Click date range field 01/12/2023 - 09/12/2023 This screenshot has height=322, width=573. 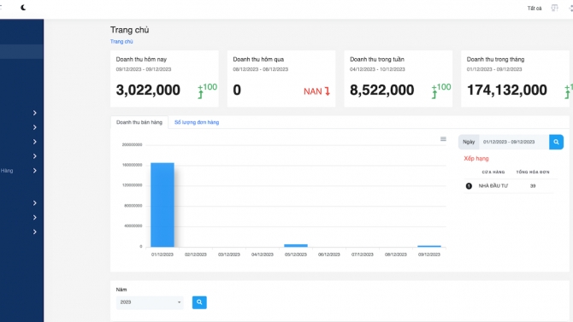[514, 142]
